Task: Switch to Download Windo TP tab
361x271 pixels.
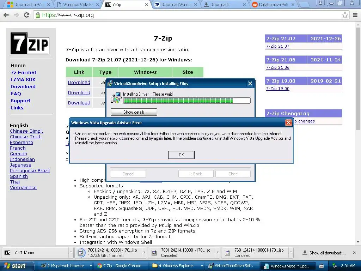Action: [x=176, y=4]
